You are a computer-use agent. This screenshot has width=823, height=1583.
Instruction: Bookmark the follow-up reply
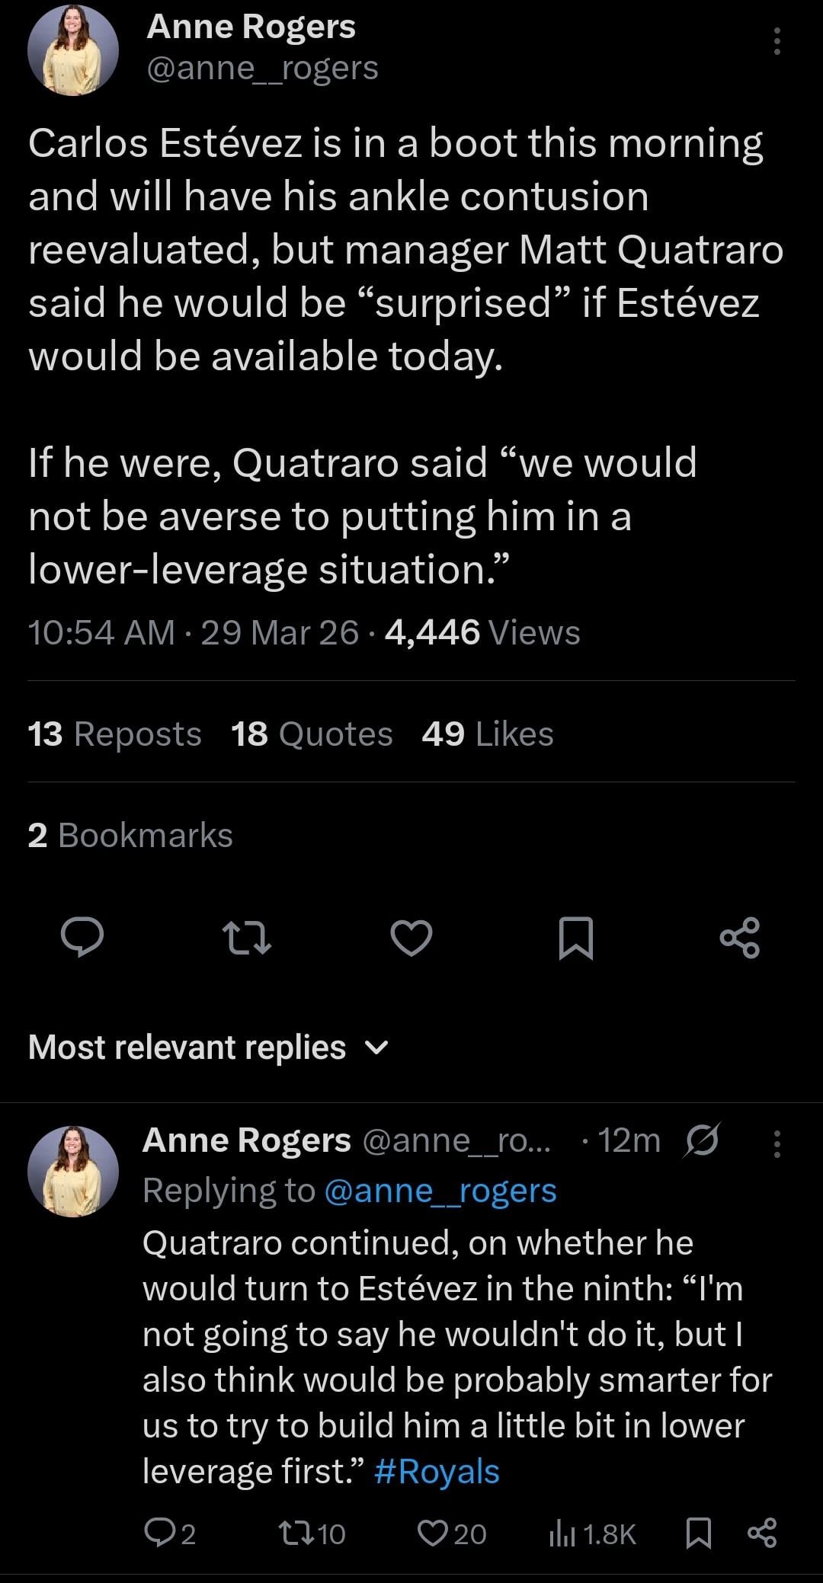[x=699, y=1533]
